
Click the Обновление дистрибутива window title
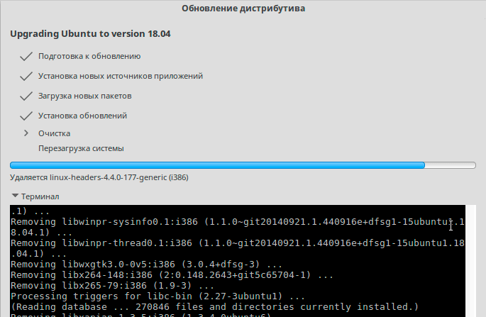click(243, 9)
